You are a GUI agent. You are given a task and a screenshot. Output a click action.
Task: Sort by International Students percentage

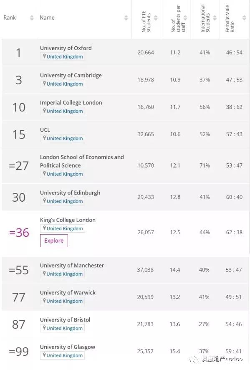pos(215,18)
